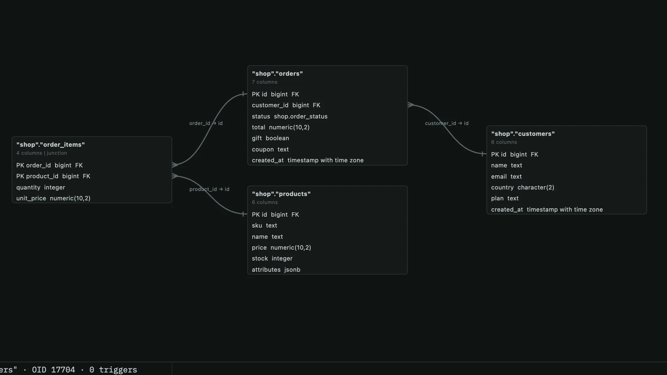Select country character(2) column row
Screen dimensions: 667x375
click(x=567, y=187)
